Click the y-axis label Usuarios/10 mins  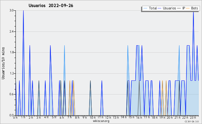[3, 63]
